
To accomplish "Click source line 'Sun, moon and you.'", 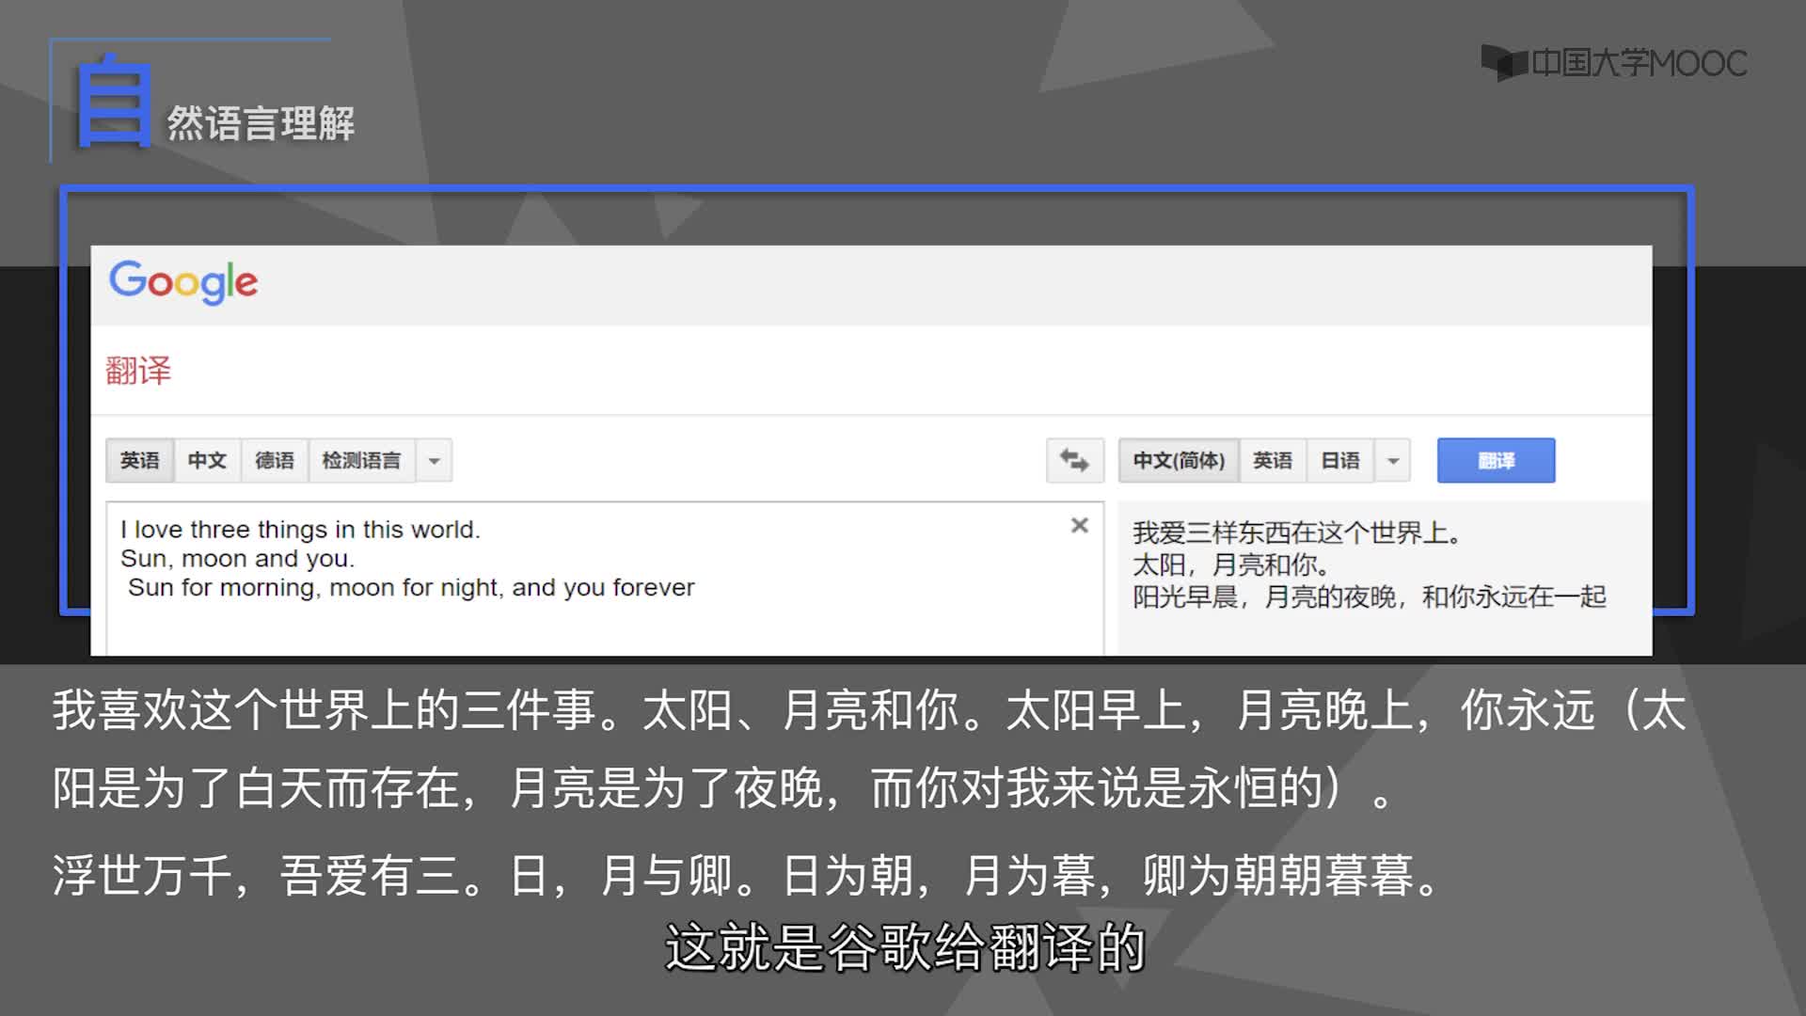I will (x=237, y=559).
